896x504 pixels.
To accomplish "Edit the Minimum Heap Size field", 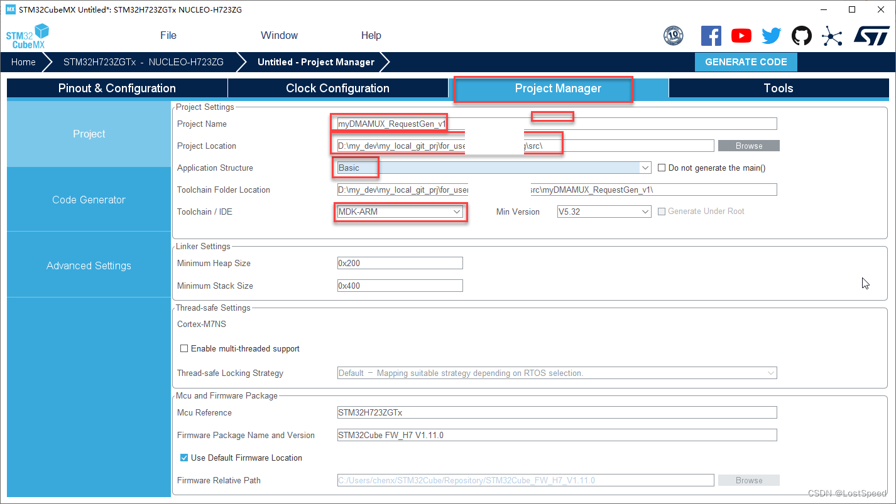I will coord(400,263).
